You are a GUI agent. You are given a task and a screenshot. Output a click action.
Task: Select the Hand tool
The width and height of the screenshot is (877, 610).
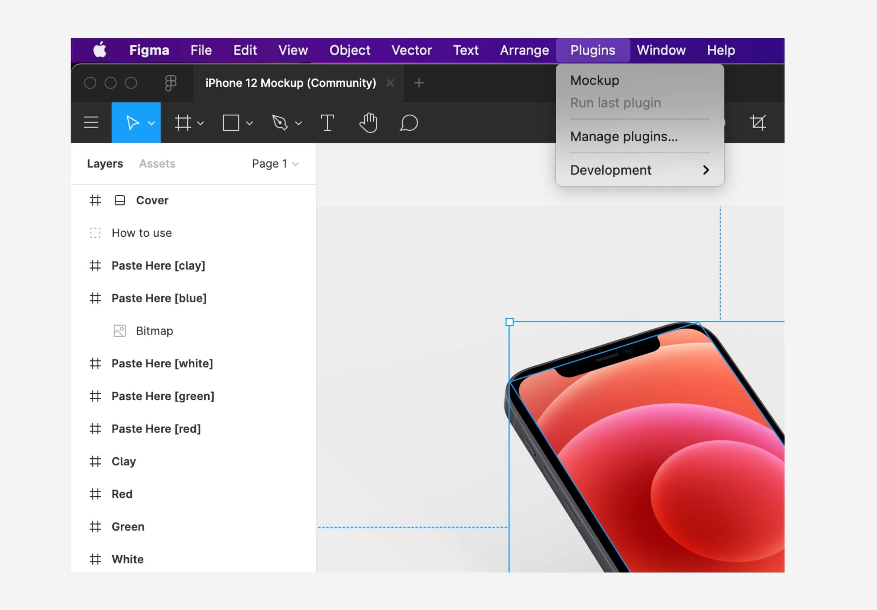coord(368,123)
